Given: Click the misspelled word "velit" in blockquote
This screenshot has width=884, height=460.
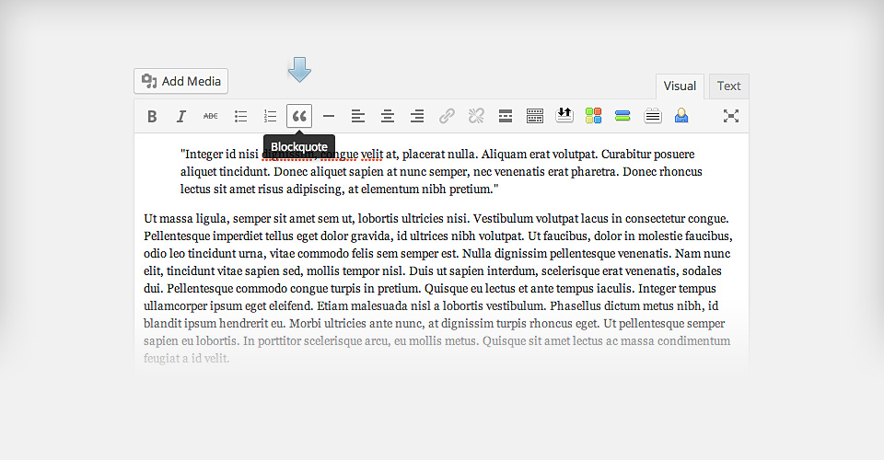Looking at the screenshot, I should 372,155.
